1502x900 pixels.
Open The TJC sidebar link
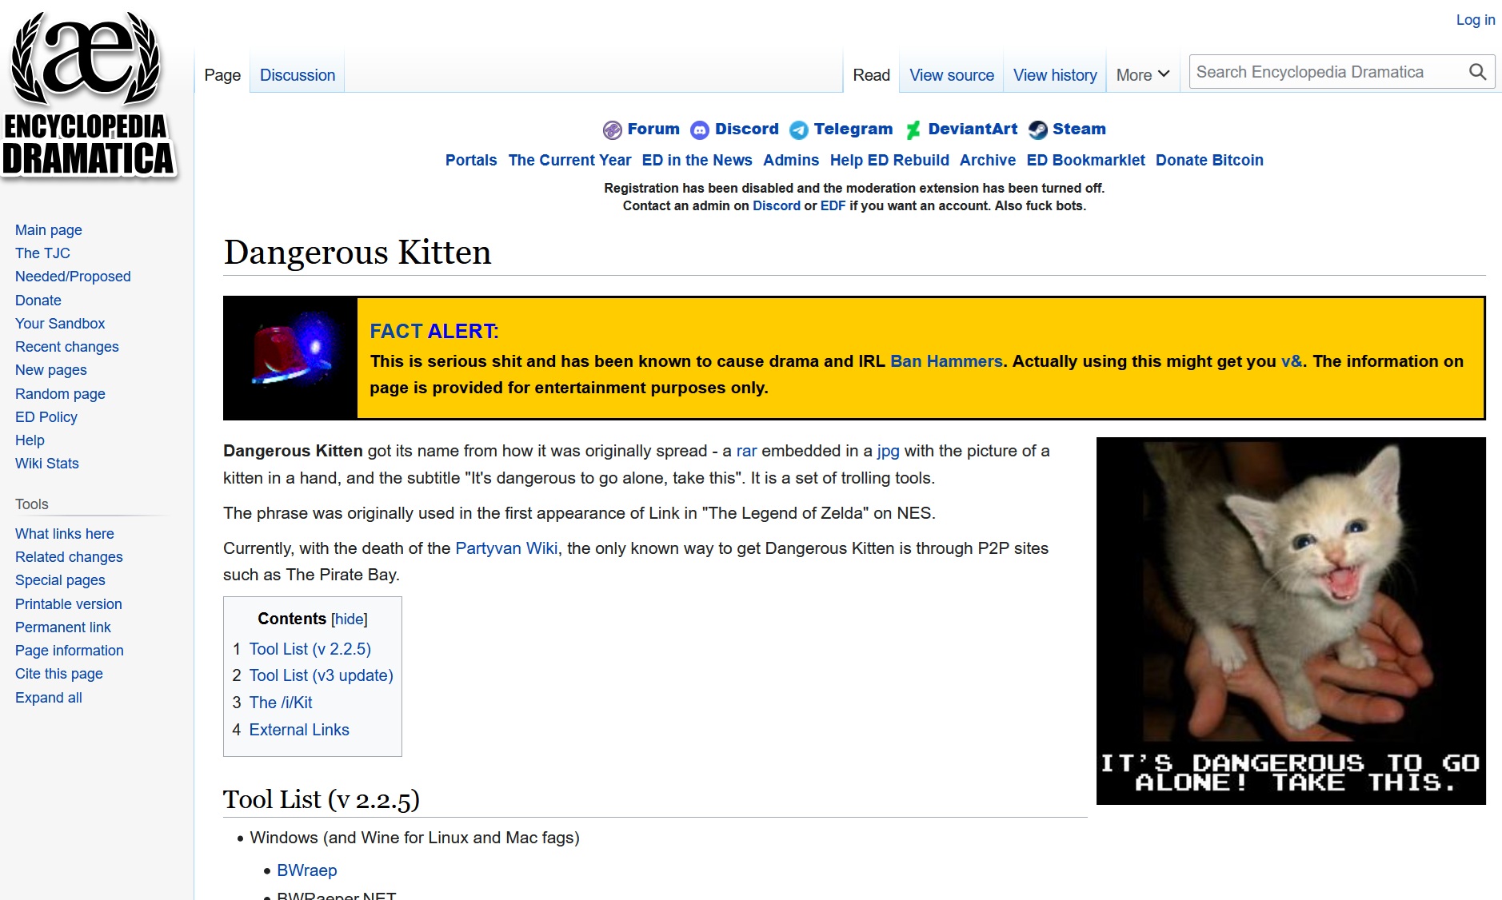point(42,253)
